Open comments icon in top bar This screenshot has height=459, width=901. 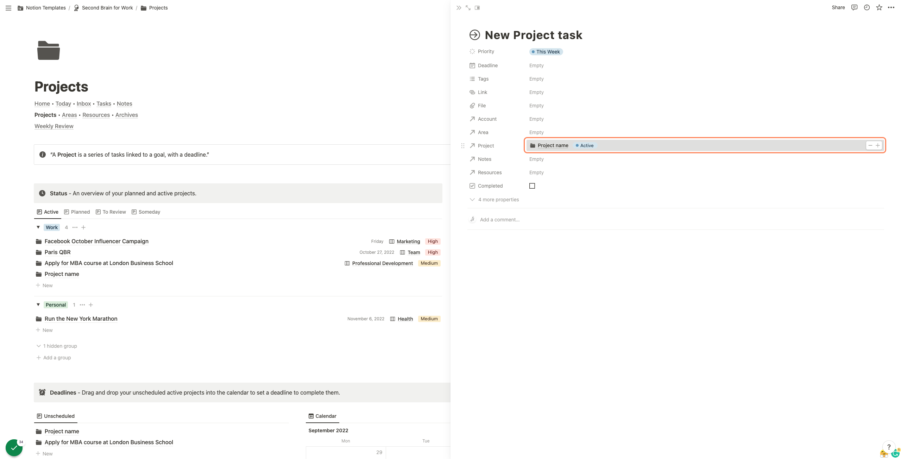pyautogui.click(x=854, y=7)
